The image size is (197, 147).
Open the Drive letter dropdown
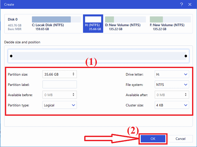tap(172, 74)
